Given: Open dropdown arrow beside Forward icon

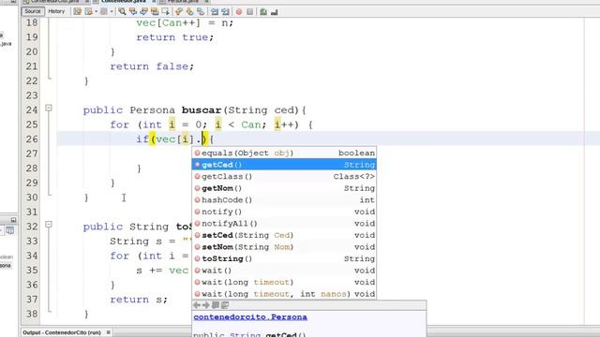Looking at the screenshot, I should [112, 12].
